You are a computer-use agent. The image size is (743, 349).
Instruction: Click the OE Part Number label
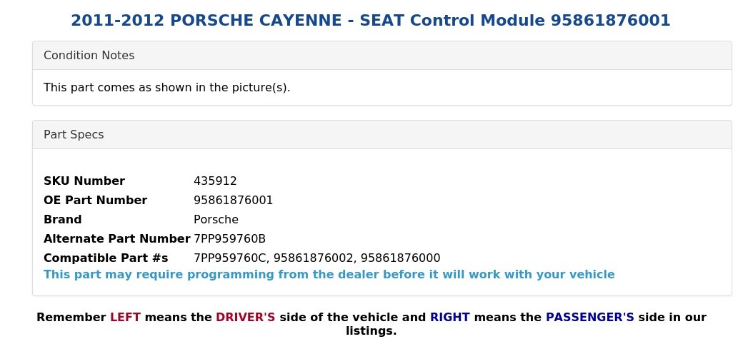[x=95, y=201]
